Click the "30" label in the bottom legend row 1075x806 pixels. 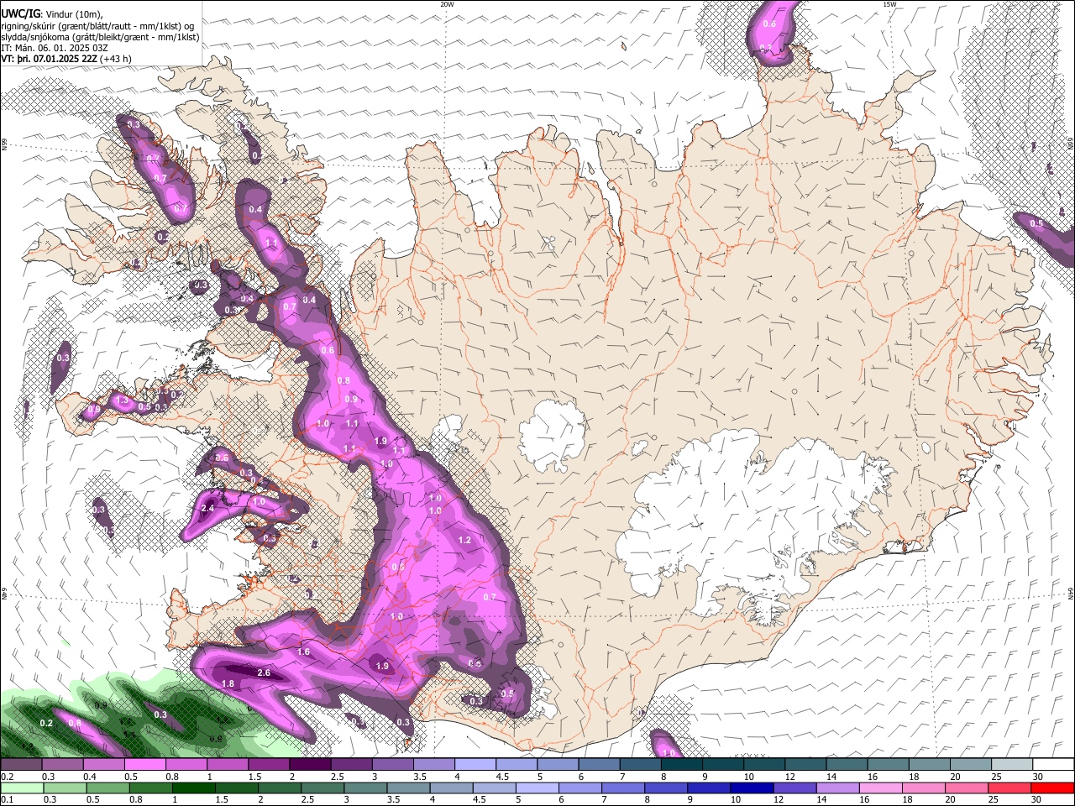1038,800
